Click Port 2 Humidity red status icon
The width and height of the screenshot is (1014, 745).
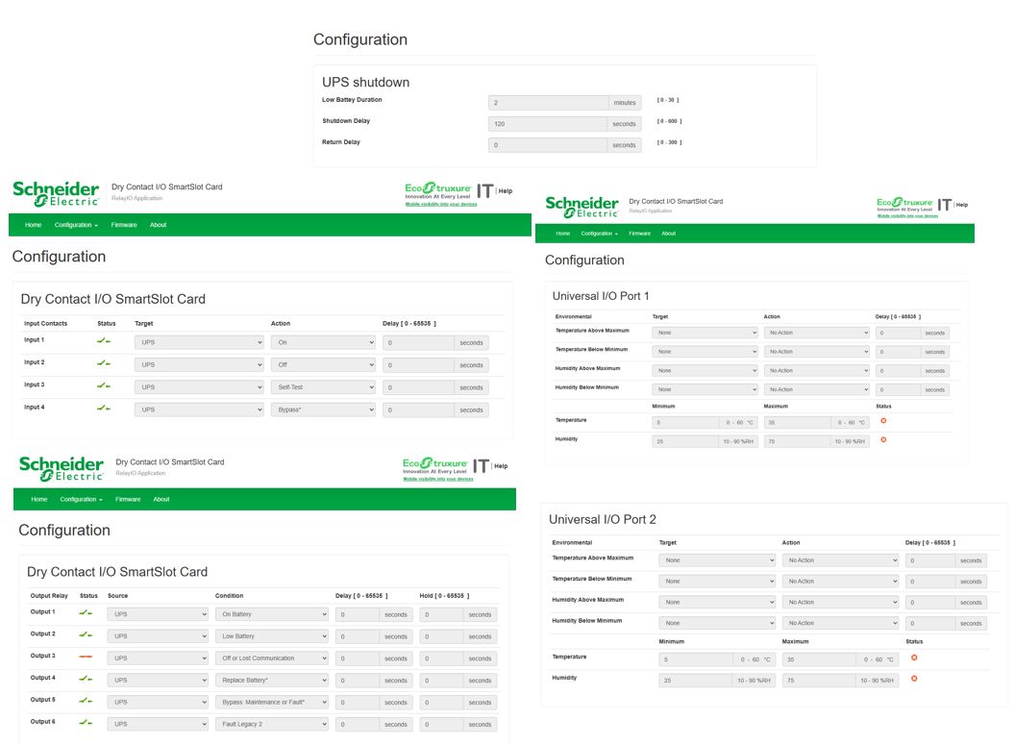coord(914,679)
